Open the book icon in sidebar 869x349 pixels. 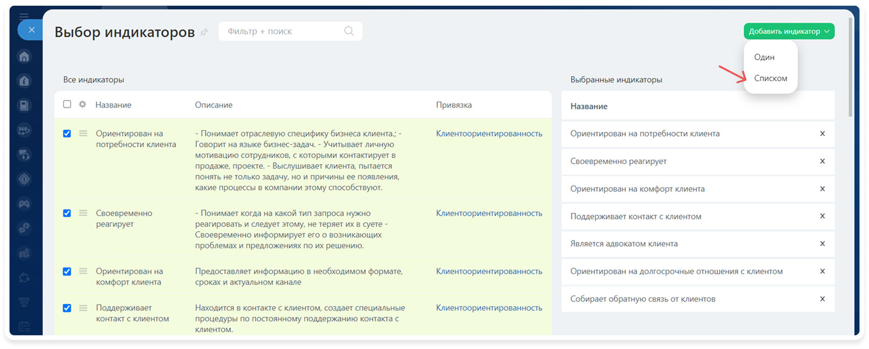coord(24,105)
